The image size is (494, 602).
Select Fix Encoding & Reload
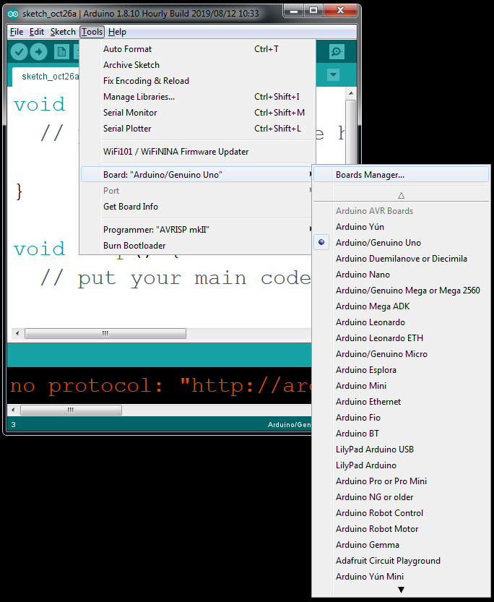[x=197, y=81]
